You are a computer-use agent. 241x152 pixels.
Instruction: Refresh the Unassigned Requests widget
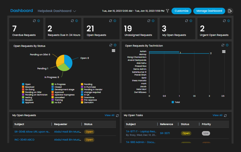point(149,21)
